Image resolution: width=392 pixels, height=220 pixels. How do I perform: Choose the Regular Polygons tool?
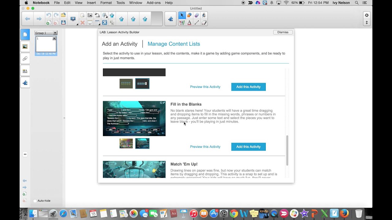click(x=197, y=15)
